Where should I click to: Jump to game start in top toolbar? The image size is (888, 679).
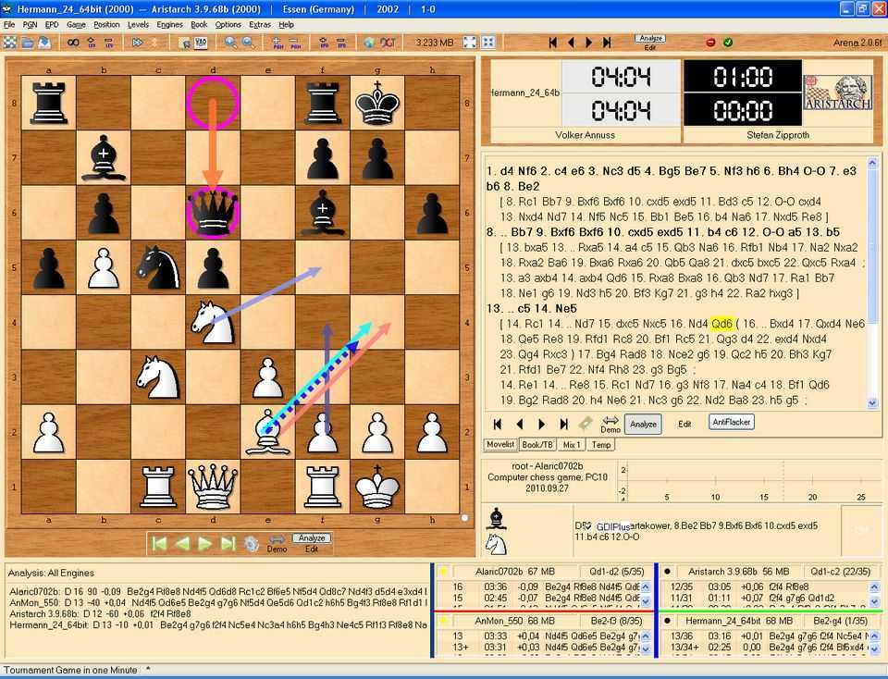point(553,43)
